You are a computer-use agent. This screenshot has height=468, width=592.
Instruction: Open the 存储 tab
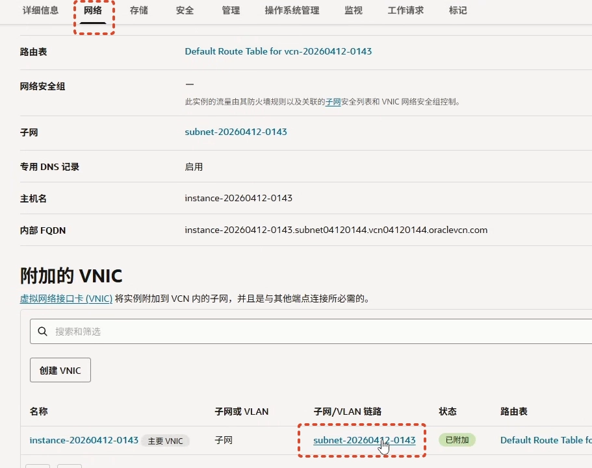(140, 10)
